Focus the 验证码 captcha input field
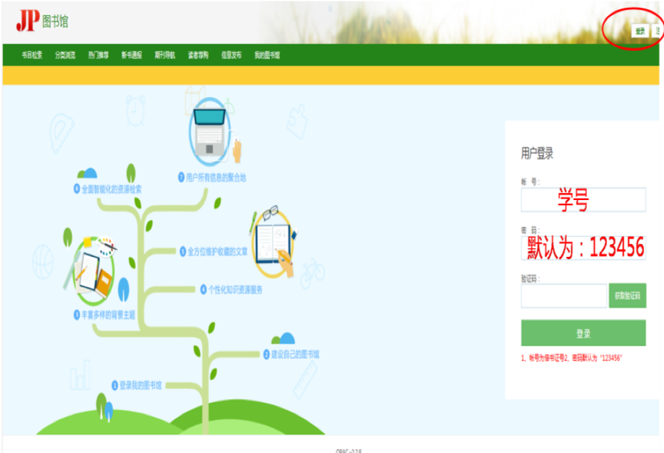The height and width of the screenshot is (453, 664). 563,296
